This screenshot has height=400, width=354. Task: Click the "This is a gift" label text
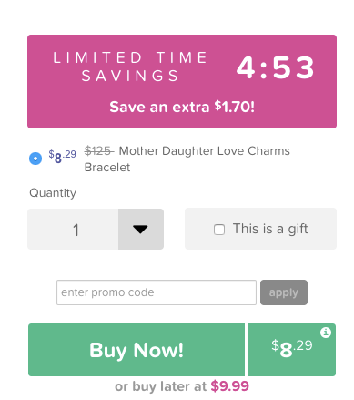click(270, 229)
